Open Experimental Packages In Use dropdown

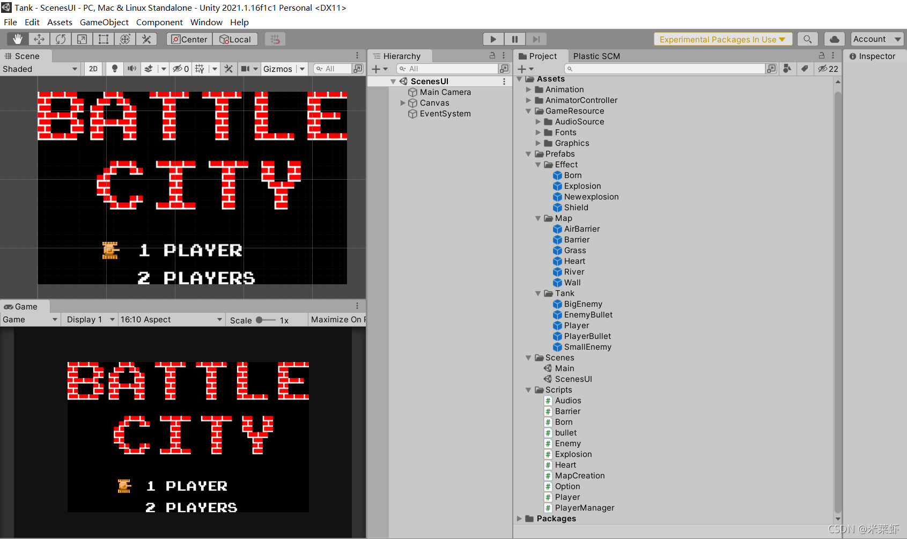[723, 39]
